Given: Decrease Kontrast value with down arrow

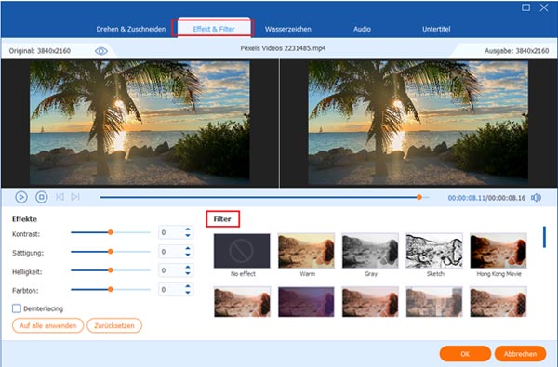Looking at the screenshot, I should point(188,235).
